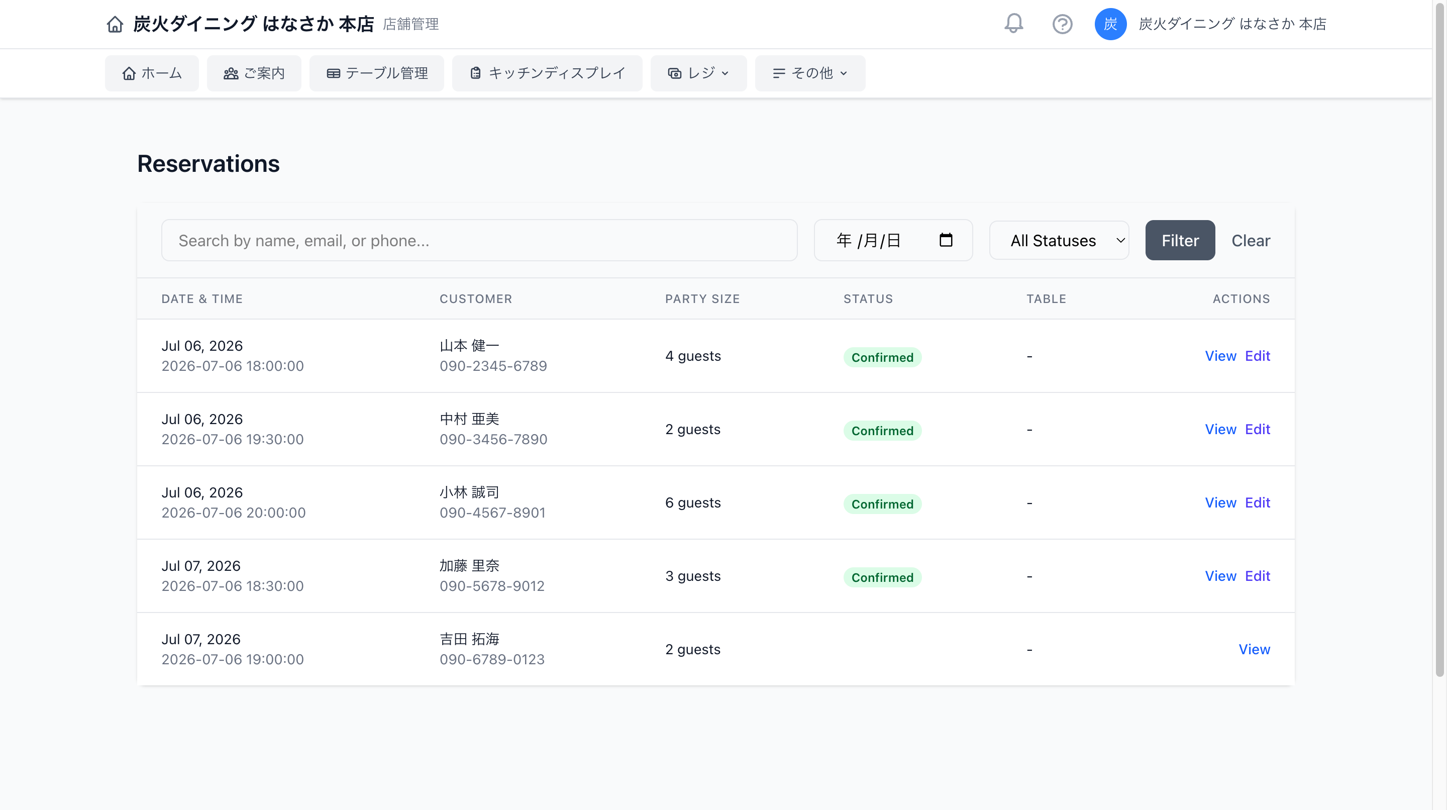The width and height of the screenshot is (1447, 810).
Task: Click the 店舗管理 label
Action: pyautogui.click(x=410, y=24)
